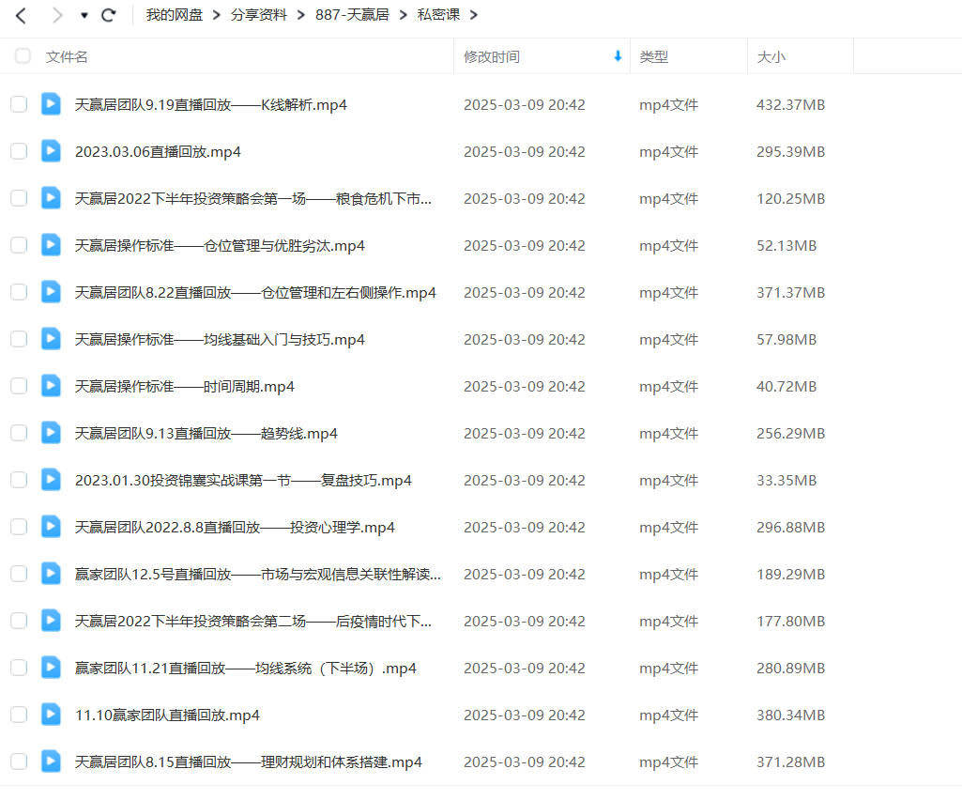Click video icon of 理财规划和体系搭建.mp4
The width and height of the screenshot is (962, 800).
[x=51, y=762]
